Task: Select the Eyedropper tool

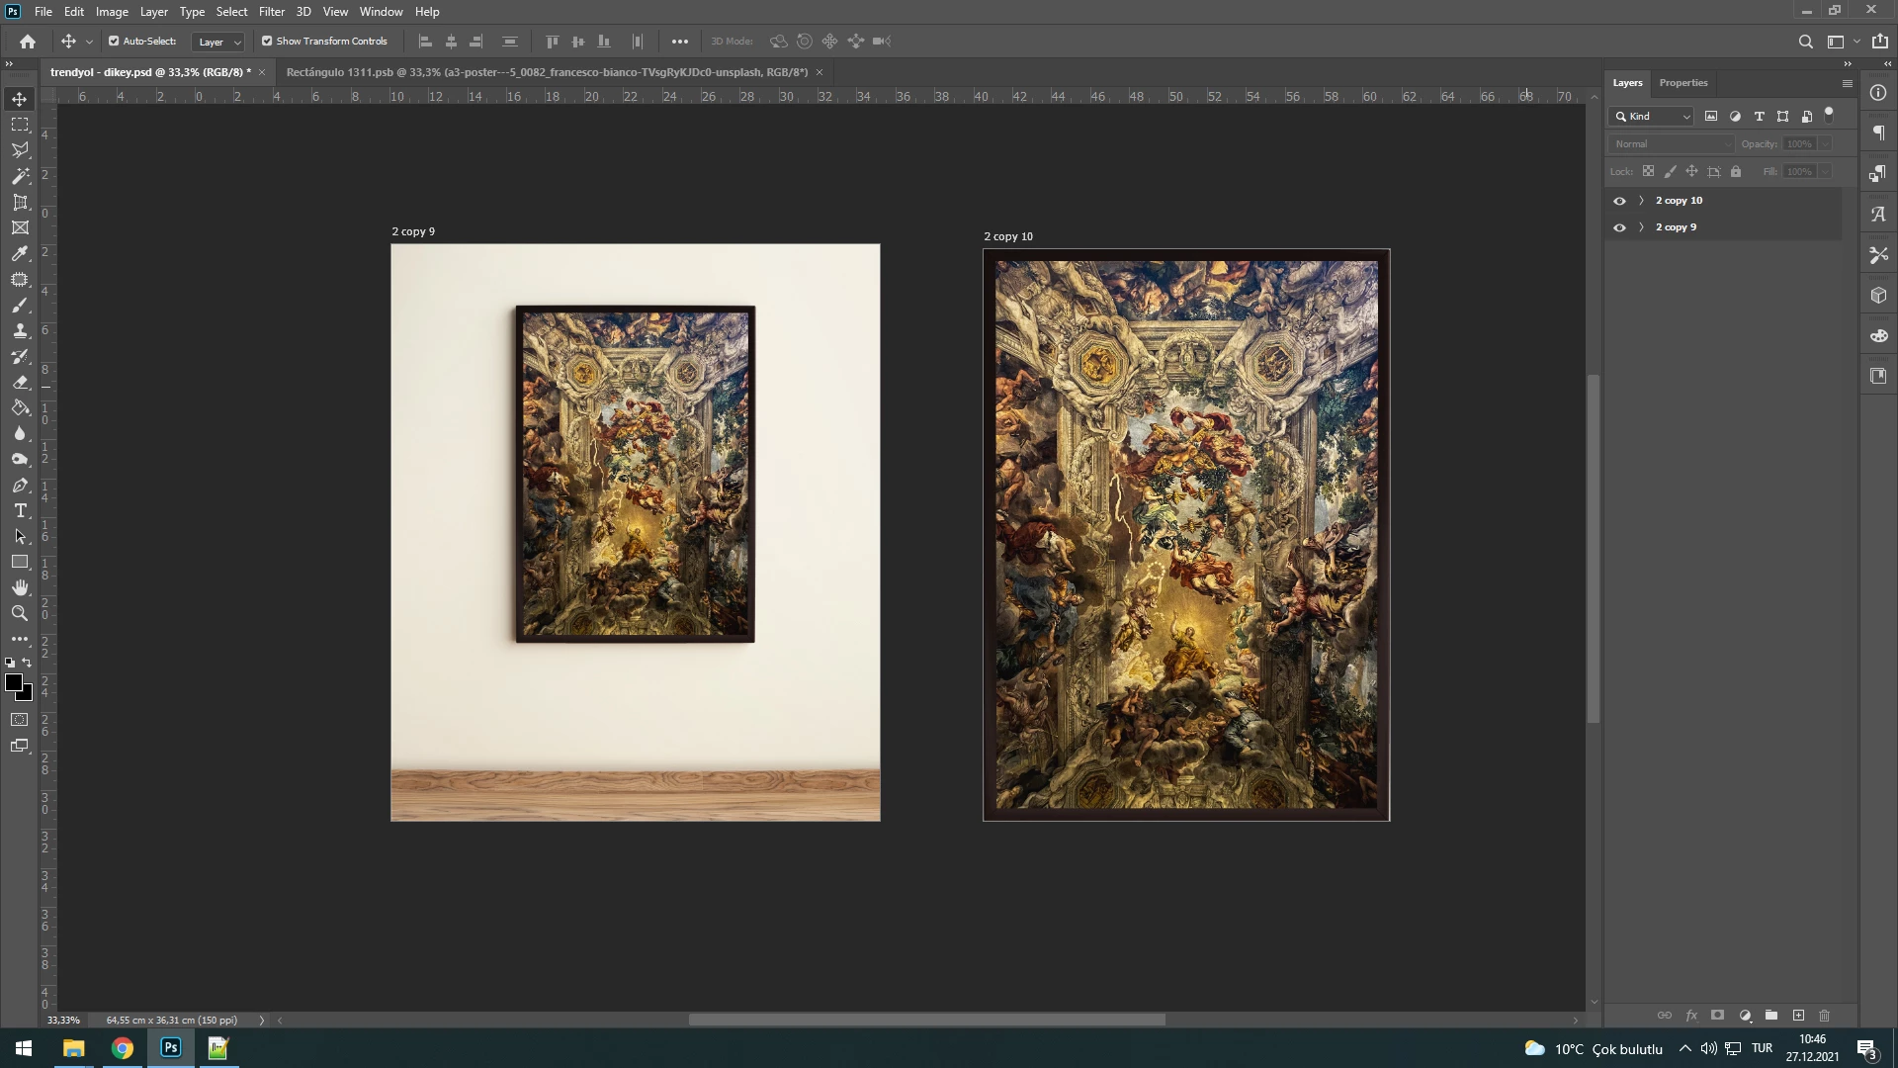Action: [20, 254]
